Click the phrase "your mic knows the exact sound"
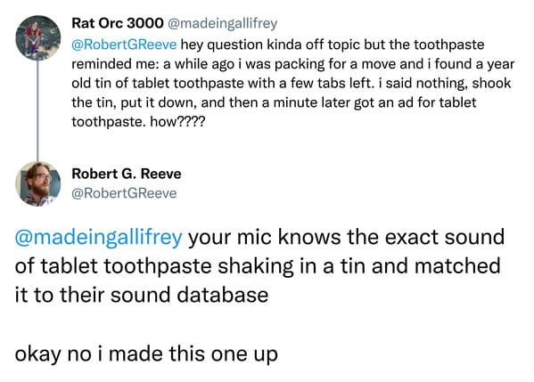The height and width of the screenshot is (382, 534). (x=347, y=237)
